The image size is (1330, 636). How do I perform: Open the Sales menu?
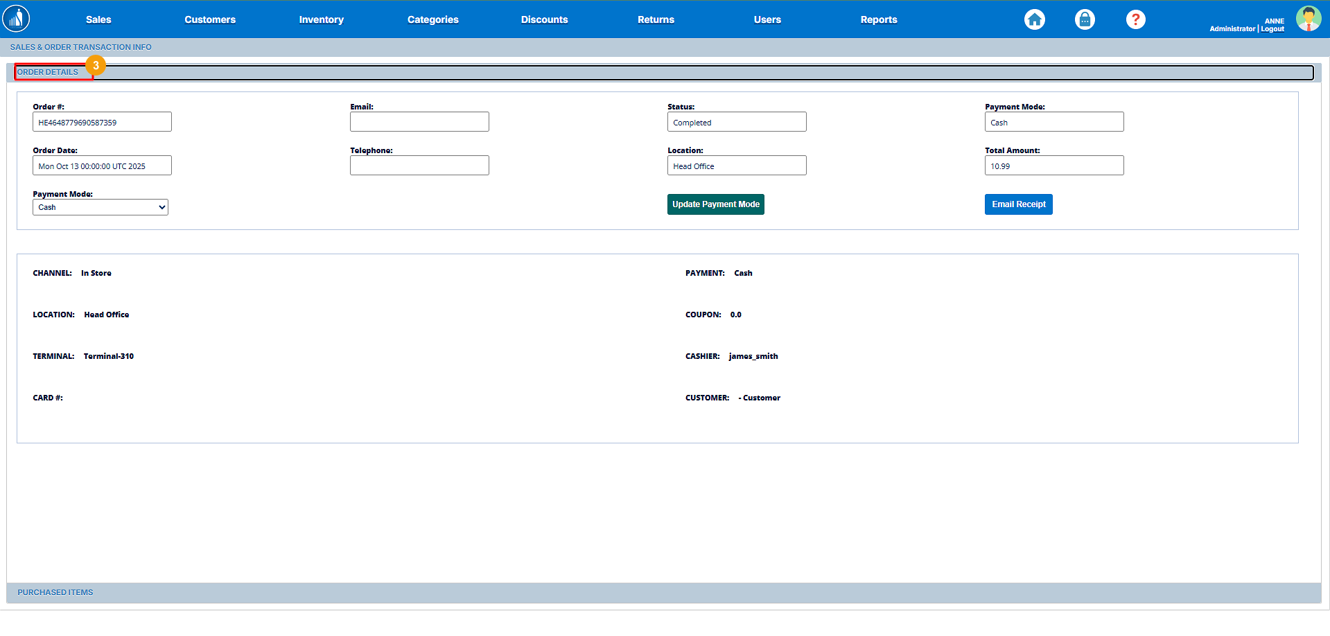click(x=98, y=19)
